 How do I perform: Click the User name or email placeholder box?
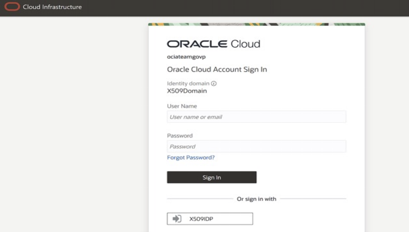(x=256, y=116)
